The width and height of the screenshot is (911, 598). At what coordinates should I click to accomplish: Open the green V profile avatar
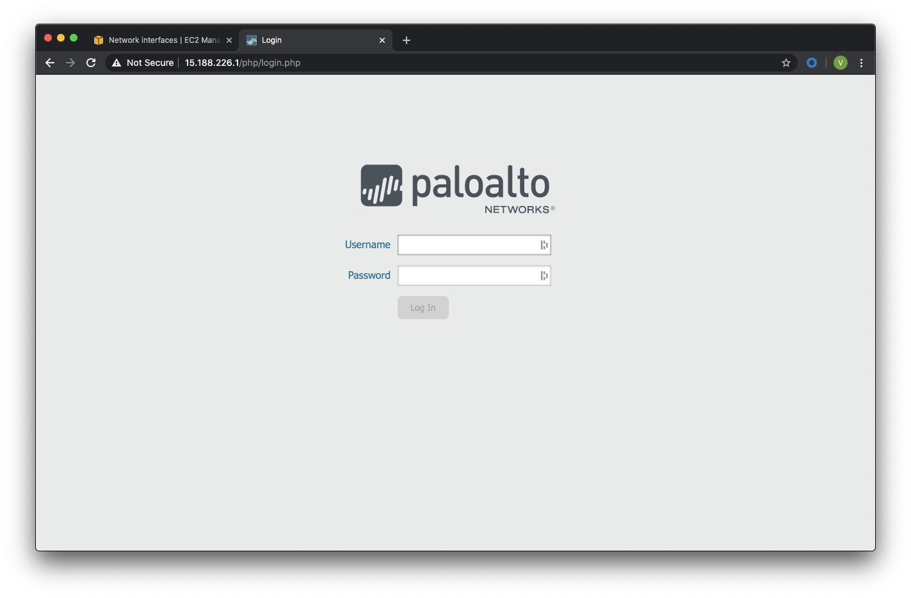point(841,63)
